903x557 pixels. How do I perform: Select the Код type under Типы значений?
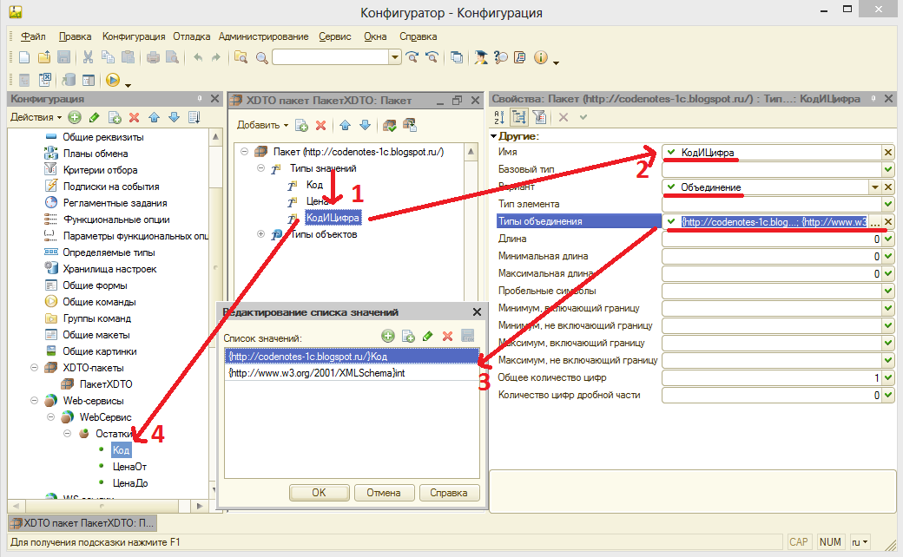pos(314,185)
